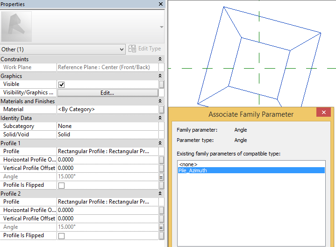
Task: Click Profile 1 Horizontal Profile Offset value
Action: [x=107, y=160]
